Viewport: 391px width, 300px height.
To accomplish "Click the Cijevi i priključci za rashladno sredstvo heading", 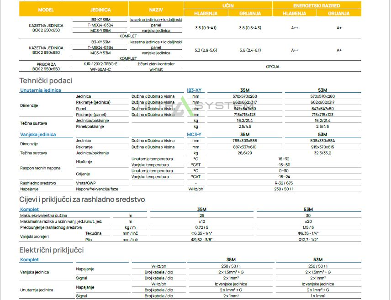I will pyautogui.click(x=82, y=200).
